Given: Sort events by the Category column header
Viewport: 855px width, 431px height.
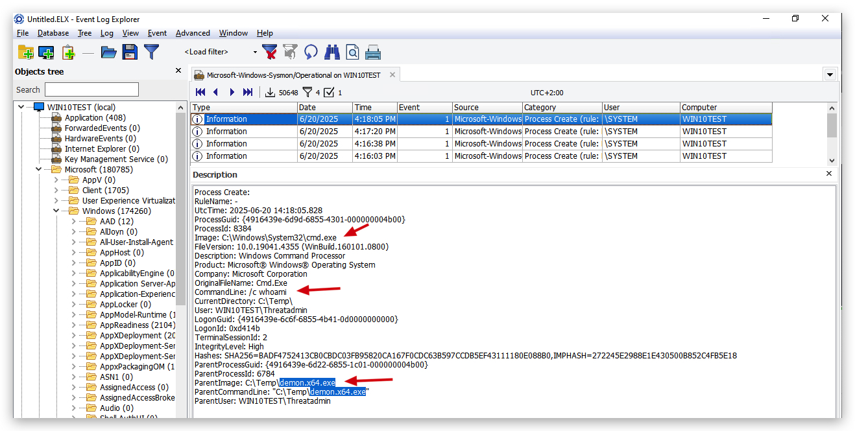Looking at the screenshot, I should [562, 107].
